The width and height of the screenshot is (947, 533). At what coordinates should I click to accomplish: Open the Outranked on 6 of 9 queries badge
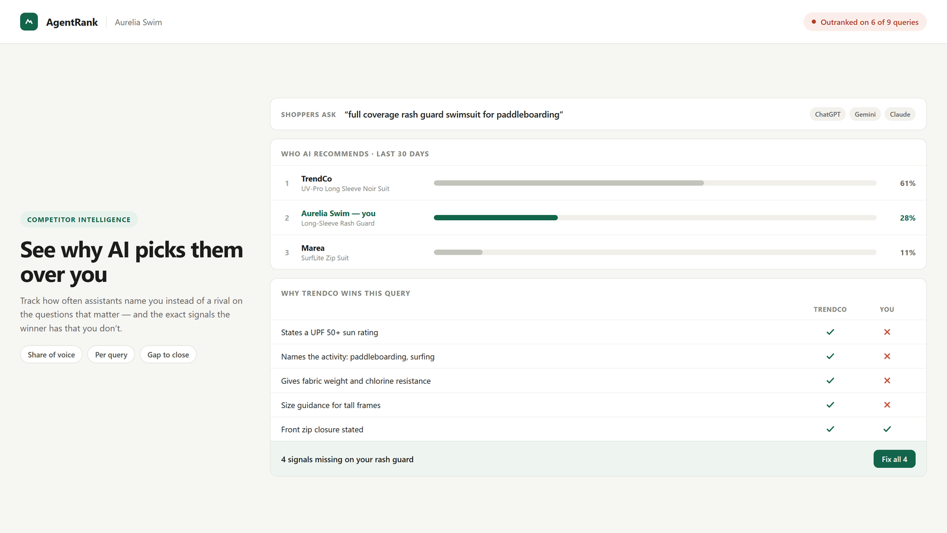point(865,22)
